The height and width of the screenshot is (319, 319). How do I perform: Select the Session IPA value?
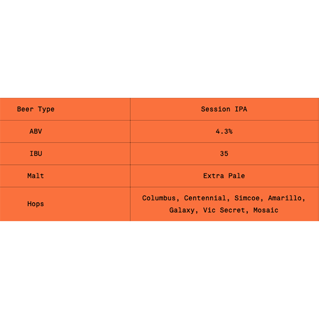pos(224,109)
